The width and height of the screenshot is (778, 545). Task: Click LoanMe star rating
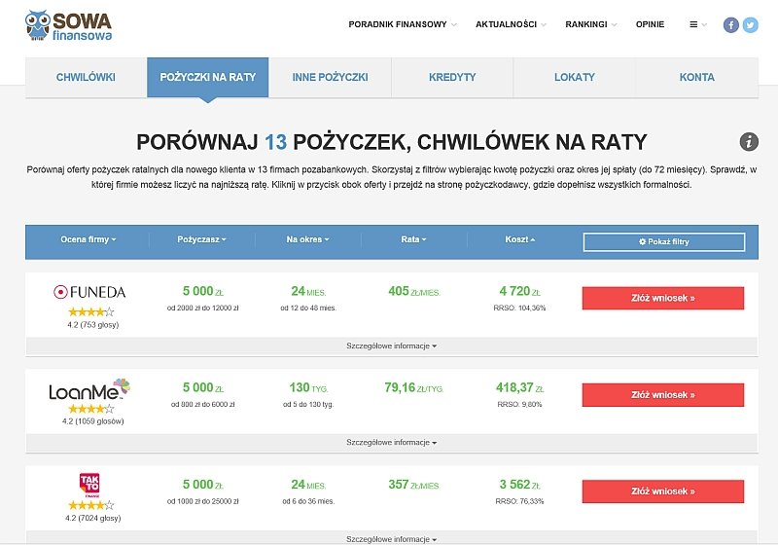coord(90,409)
